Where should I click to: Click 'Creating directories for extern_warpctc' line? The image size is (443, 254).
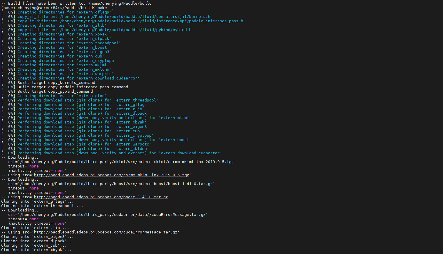pyautogui.click(x=58, y=74)
